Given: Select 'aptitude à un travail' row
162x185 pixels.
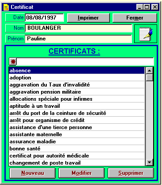Looking at the screenshot, I should click(77, 106).
